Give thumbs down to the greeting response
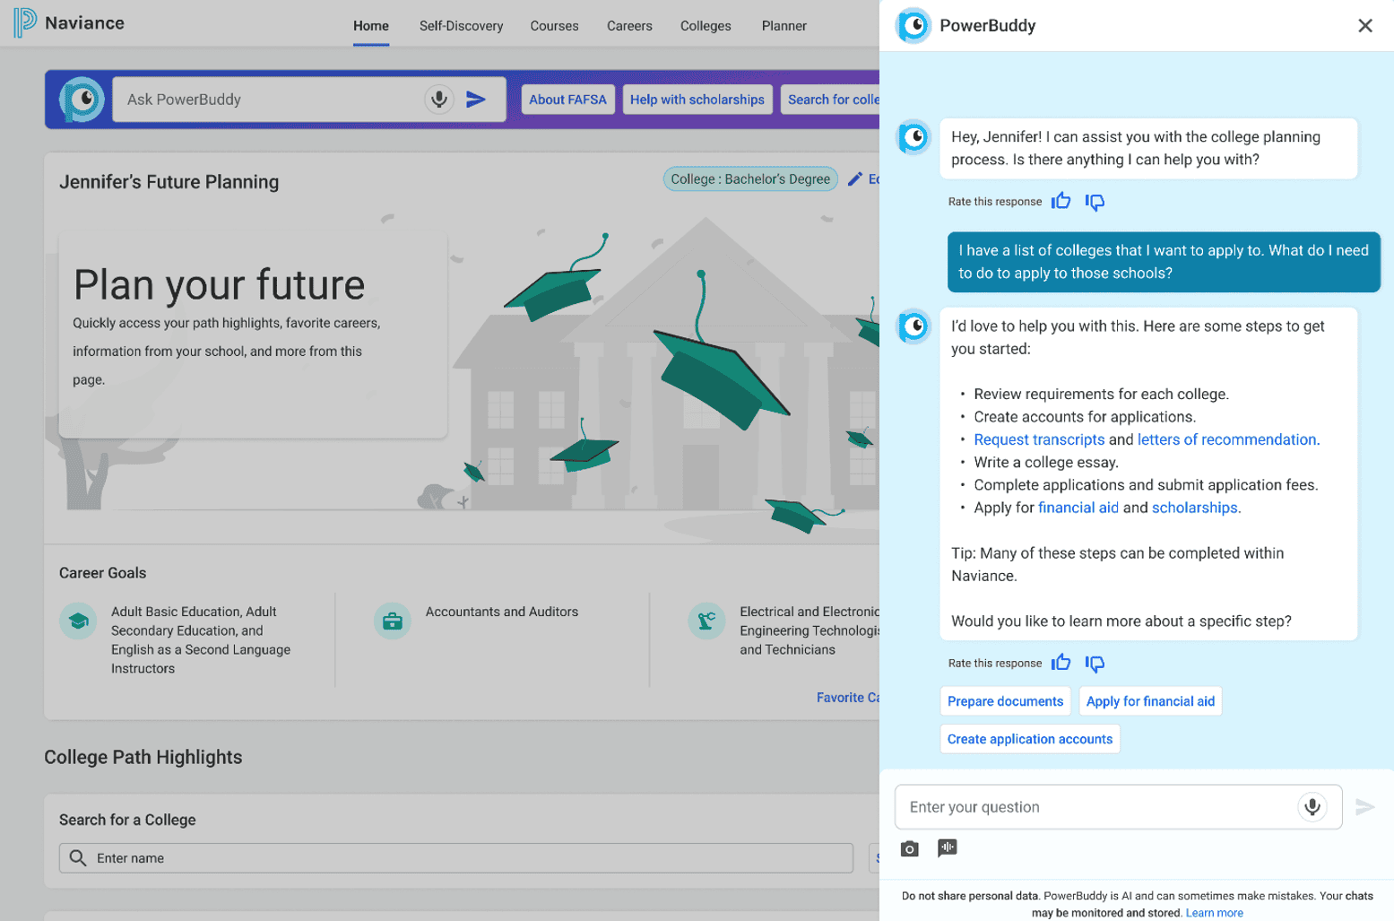Viewport: 1394px width, 921px height. pos(1095,202)
